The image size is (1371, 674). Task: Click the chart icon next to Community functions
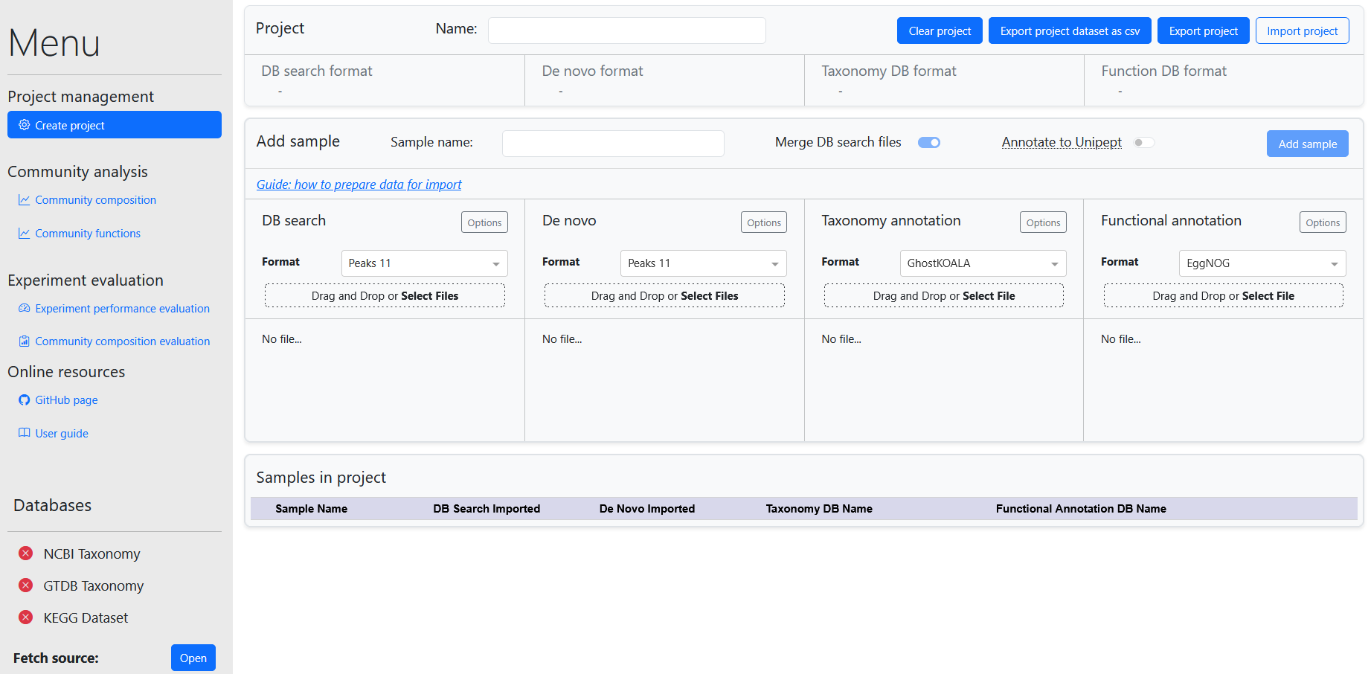25,234
